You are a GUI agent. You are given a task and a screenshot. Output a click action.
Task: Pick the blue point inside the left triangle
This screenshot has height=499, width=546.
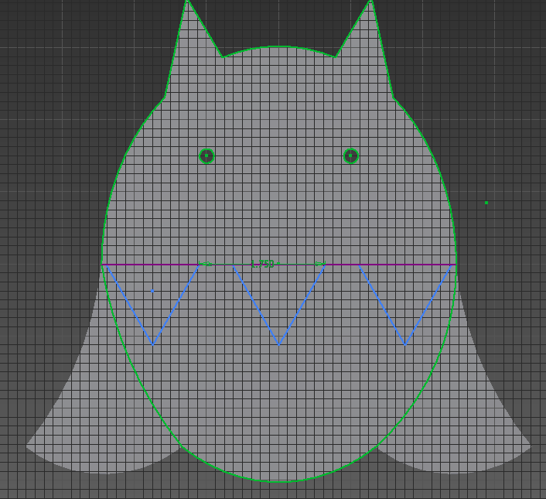coord(152,291)
